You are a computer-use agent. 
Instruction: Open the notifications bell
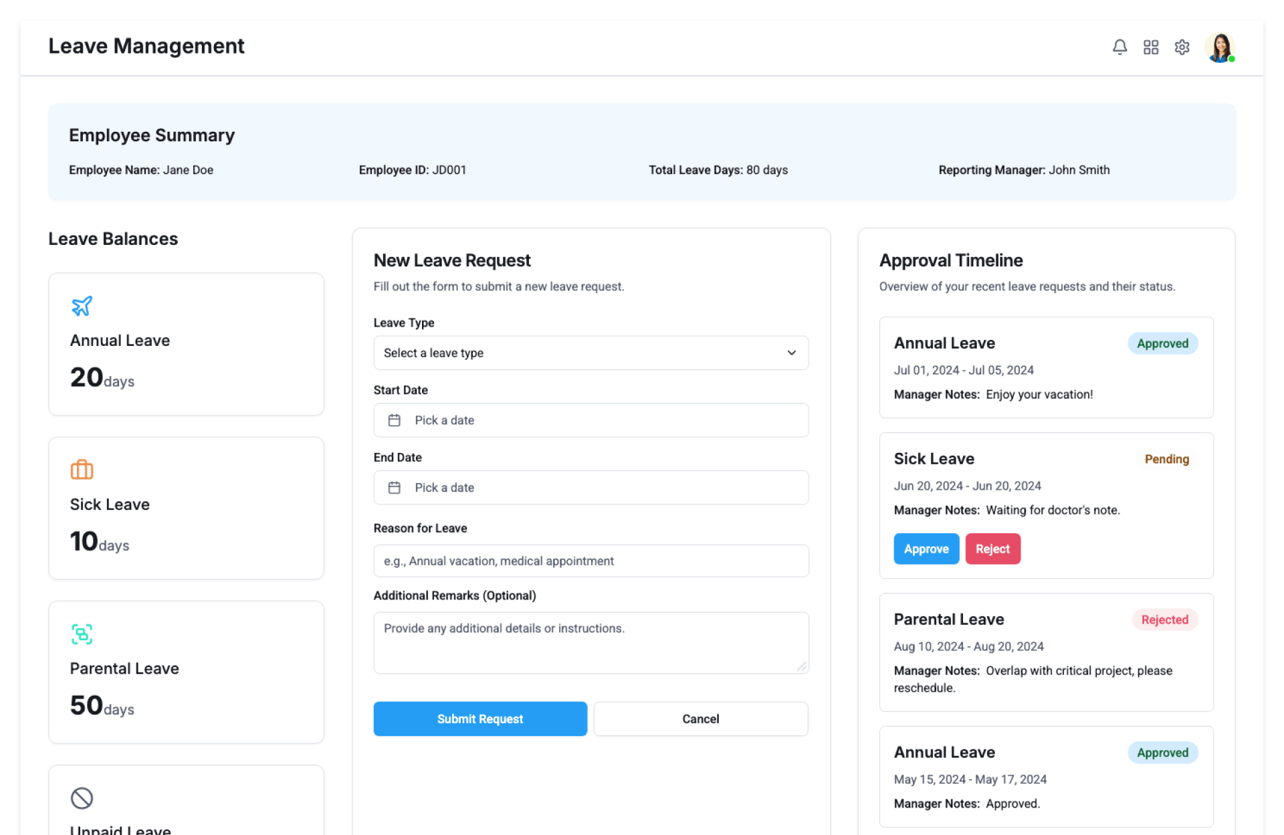tap(1119, 47)
